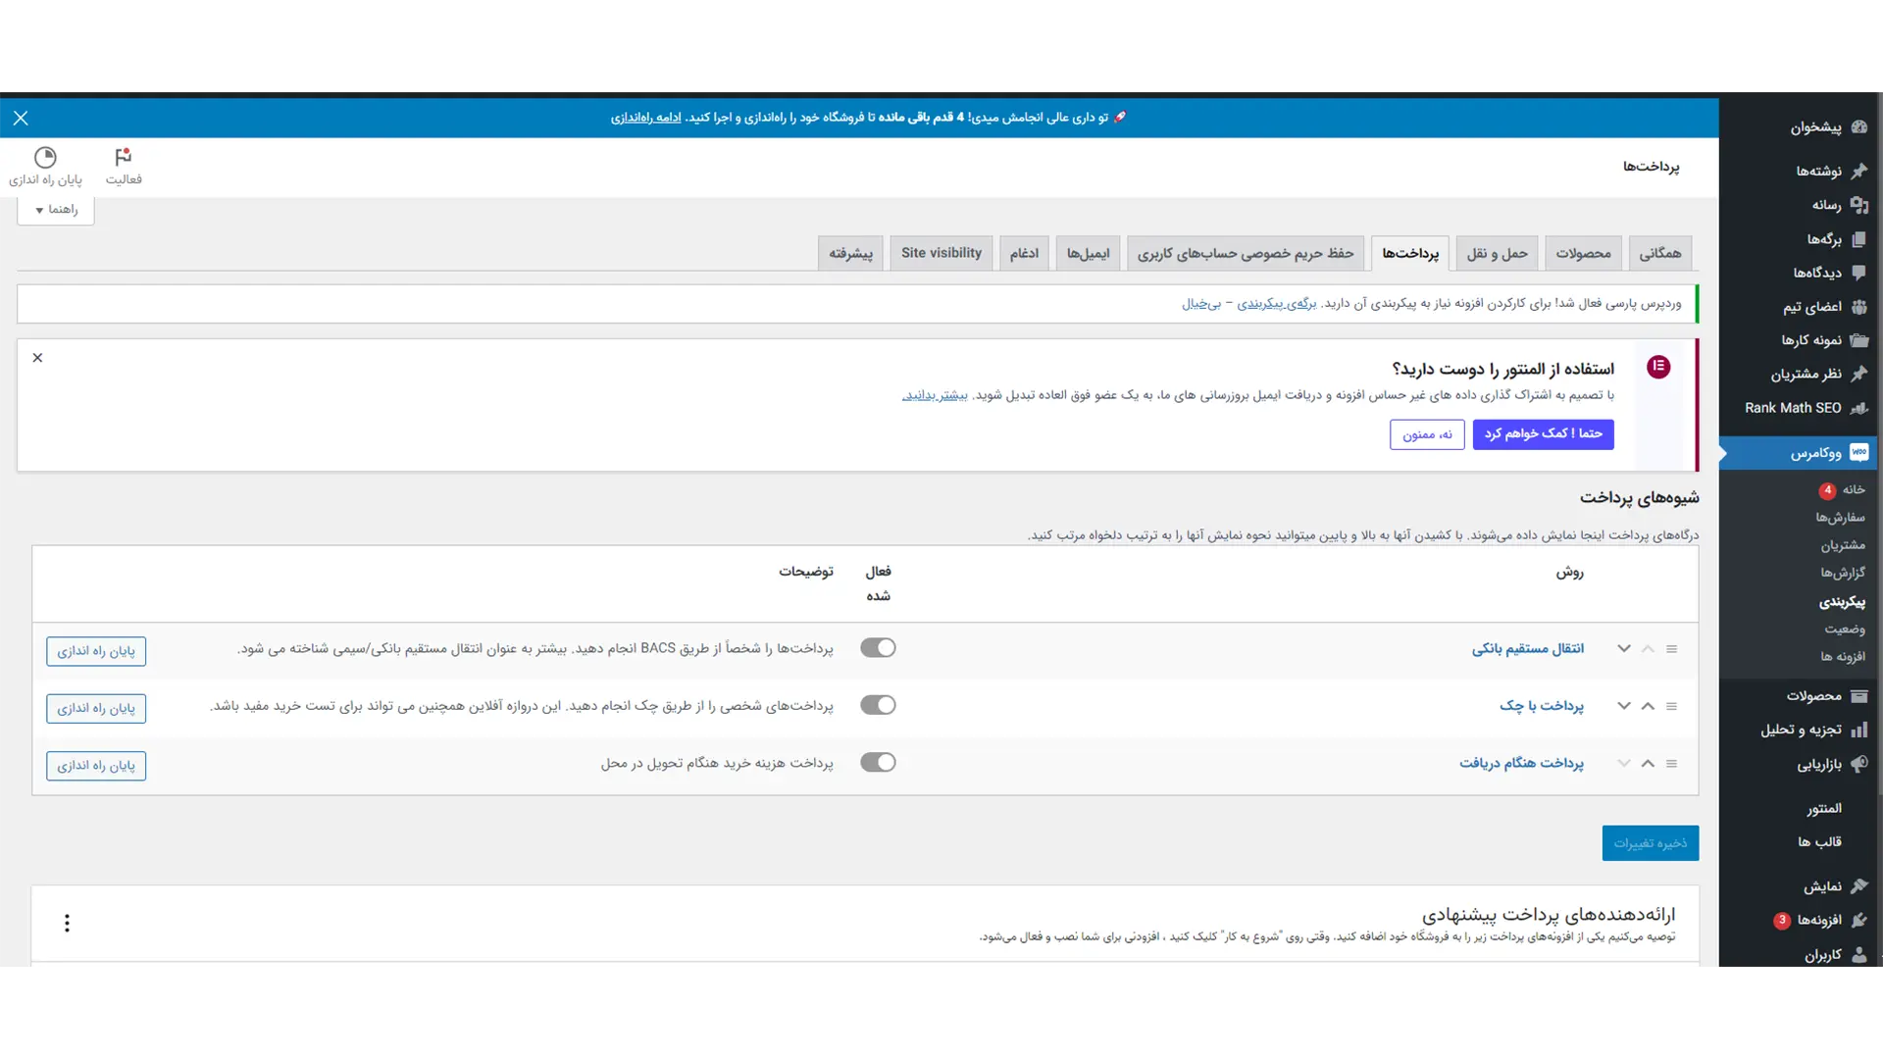Move پرداخت با چک up with the chevron
This screenshot has height=1059, width=1883.
click(x=1648, y=706)
